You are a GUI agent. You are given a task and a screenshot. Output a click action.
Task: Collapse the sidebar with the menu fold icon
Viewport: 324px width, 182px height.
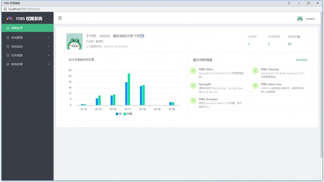pos(60,18)
